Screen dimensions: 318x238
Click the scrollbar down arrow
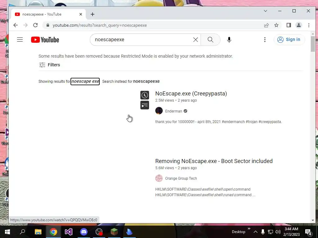[313, 220]
